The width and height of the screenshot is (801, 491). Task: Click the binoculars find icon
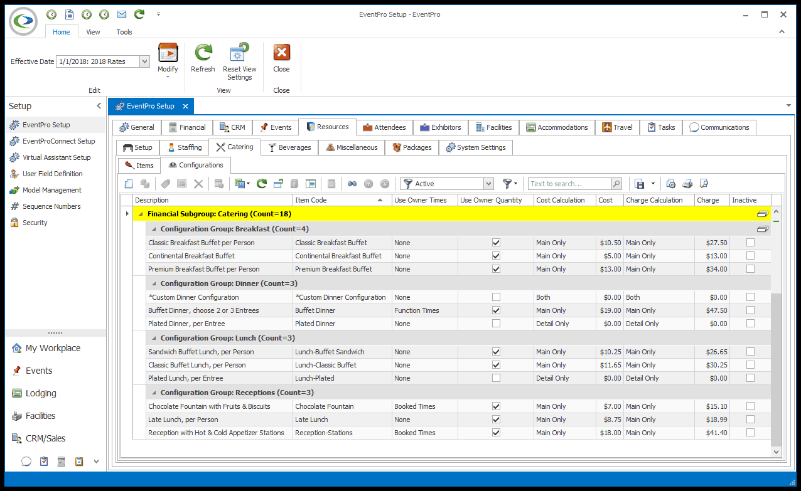point(352,184)
